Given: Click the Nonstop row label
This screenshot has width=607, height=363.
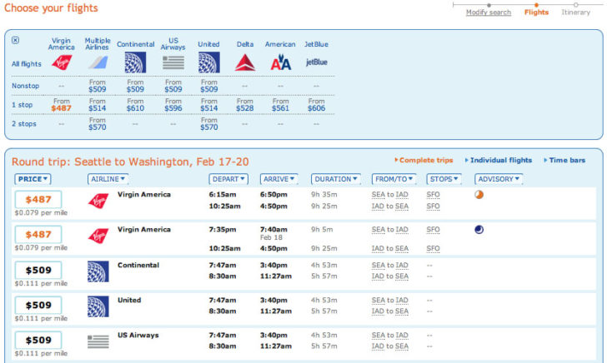Looking at the screenshot, I should (x=26, y=86).
